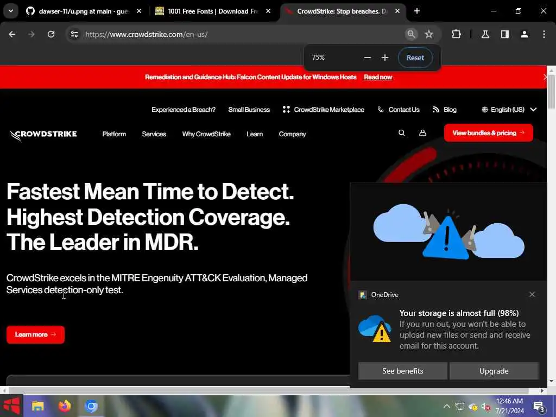Open the Services menu
Screen dimensions: 556x417
coord(154,134)
